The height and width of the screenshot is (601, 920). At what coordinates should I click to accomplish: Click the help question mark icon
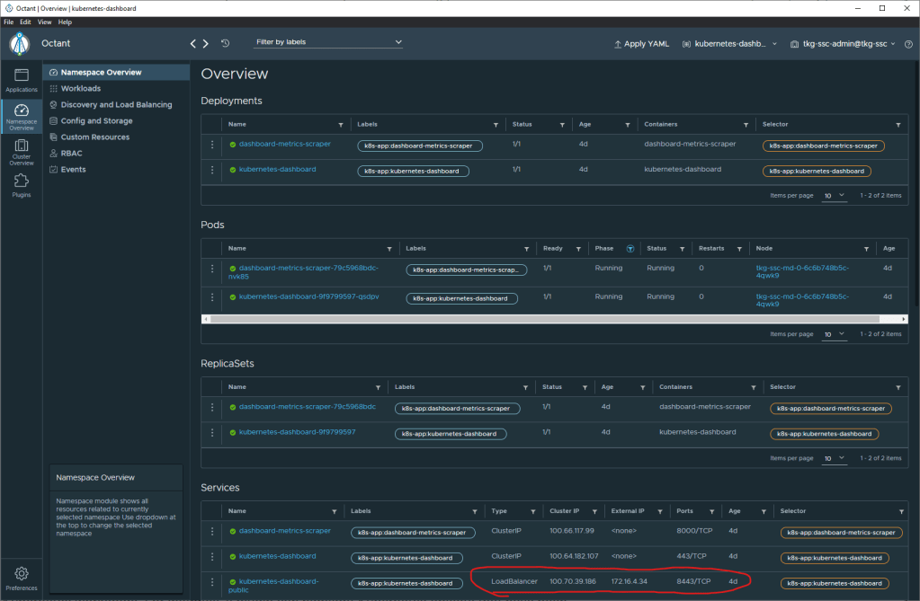[907, 43]
